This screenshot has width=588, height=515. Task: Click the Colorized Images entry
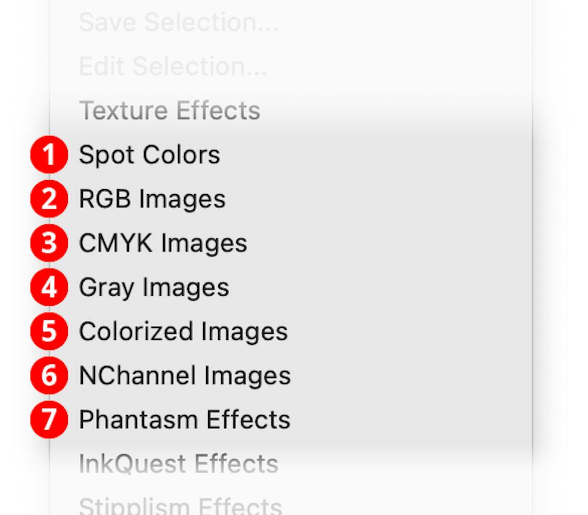(183, 331)
